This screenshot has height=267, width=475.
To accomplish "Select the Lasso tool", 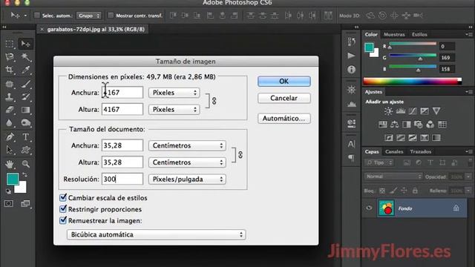I will [10, 57].
